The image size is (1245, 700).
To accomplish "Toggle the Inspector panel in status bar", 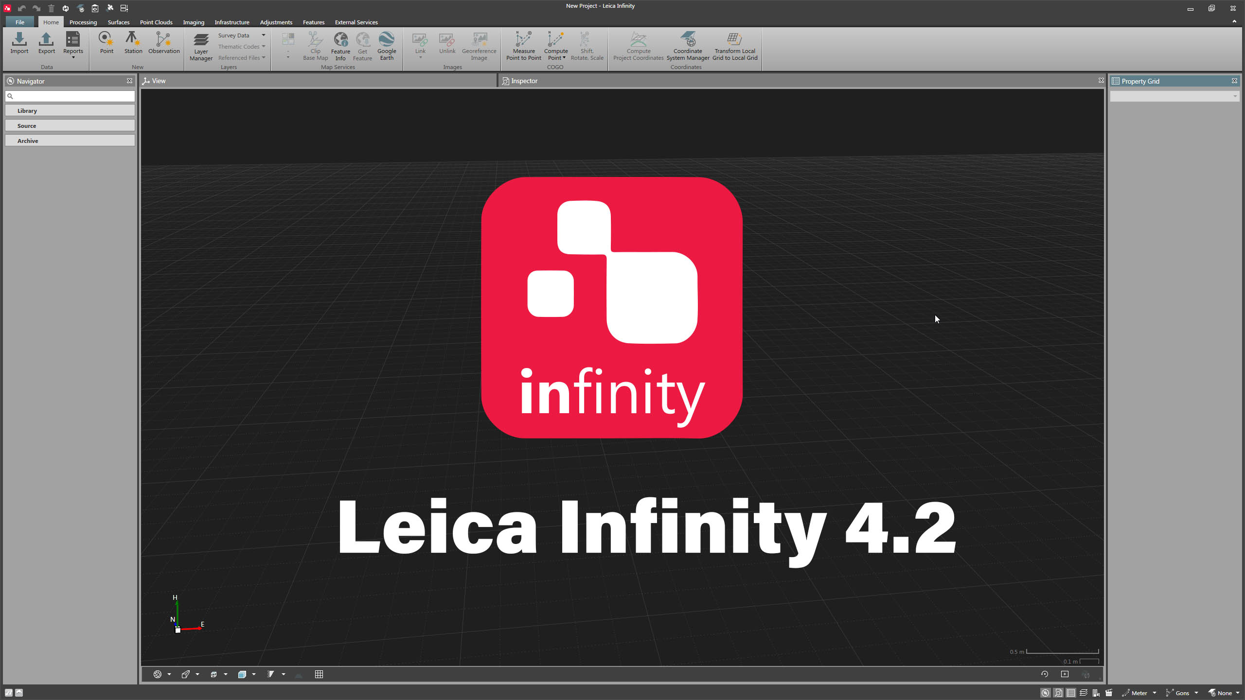I will [x=1058, y=693].
